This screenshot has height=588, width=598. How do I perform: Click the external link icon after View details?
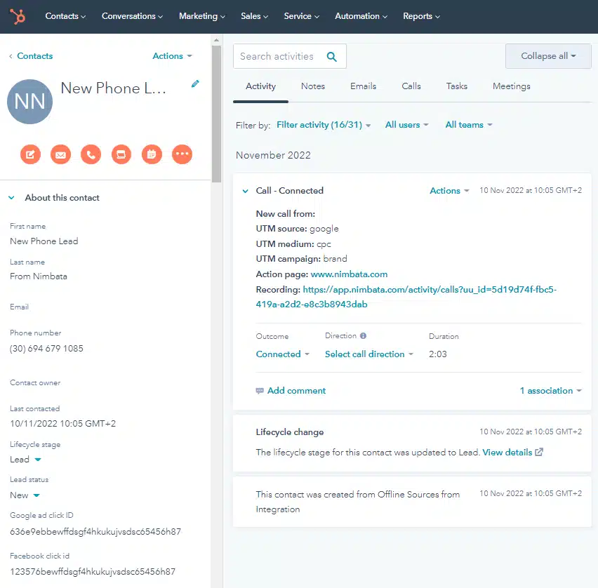tap(539, 453)
